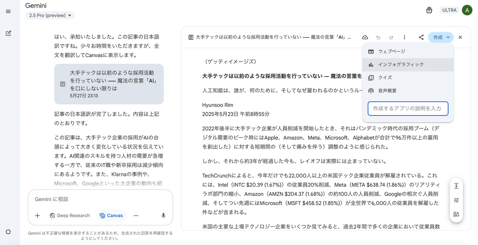Screen dimensions: 478x245
Task: Toggle the Canvas mode chip
Action: pyautogui.click(x=111, y=216)
